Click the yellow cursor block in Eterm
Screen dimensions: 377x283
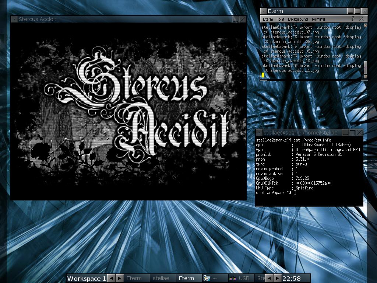pos(263,75)
